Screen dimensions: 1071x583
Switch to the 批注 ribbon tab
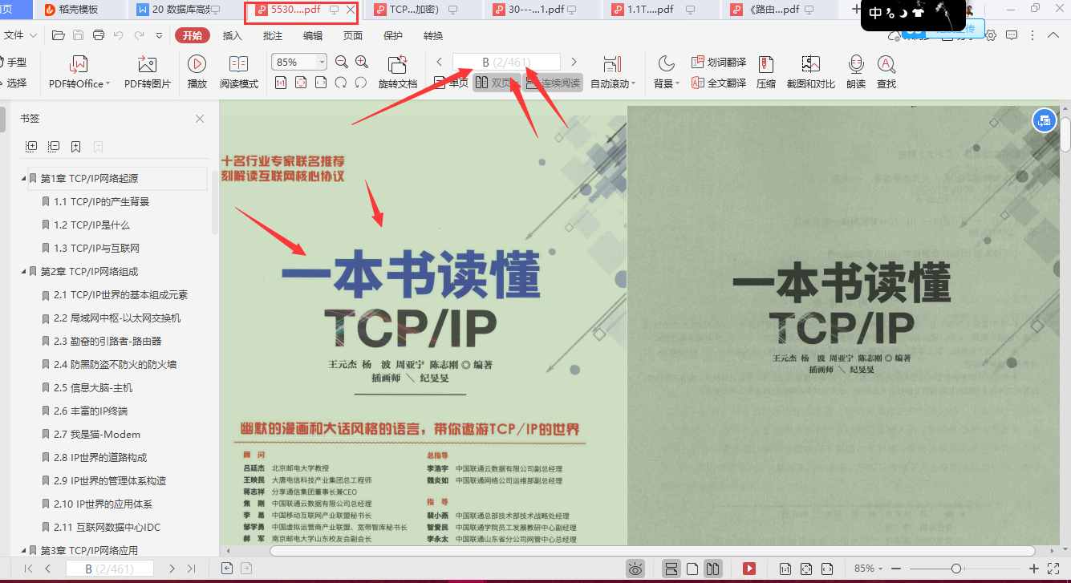click(x=273, y=35)
